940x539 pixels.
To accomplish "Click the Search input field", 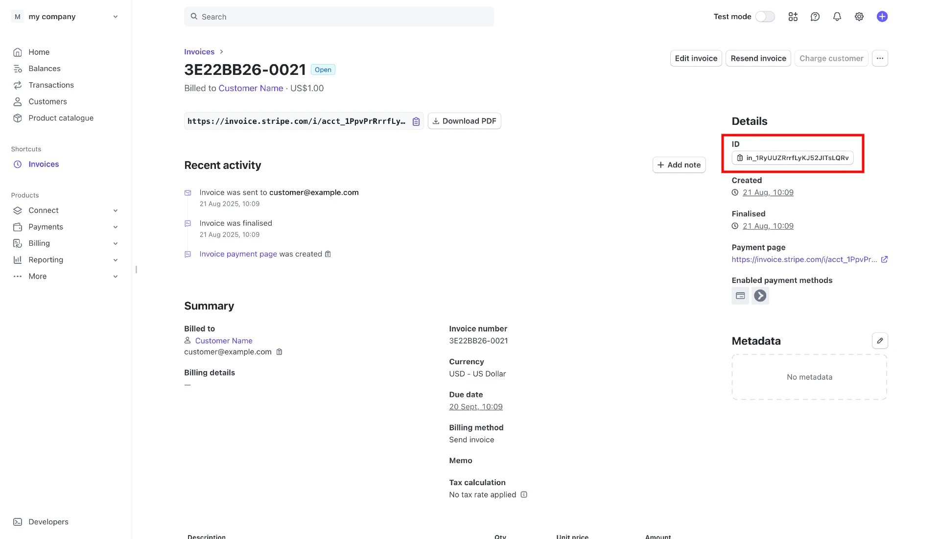I will [x=339, y=17].
